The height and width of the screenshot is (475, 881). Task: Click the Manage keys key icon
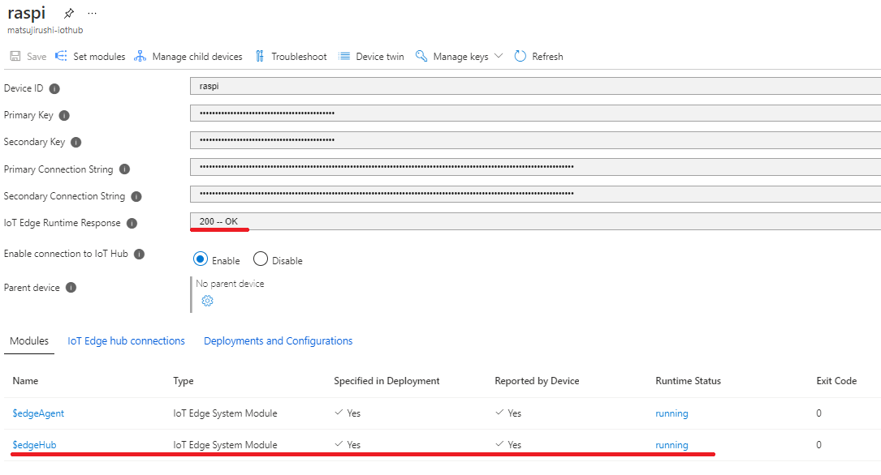coord(421,55)
